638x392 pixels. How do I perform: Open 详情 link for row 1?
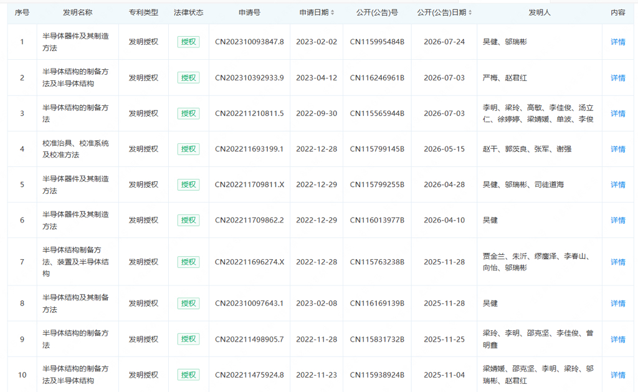(617, 42)
